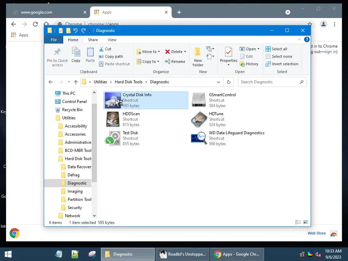The image size is (348, 261).
Task: Click Paste shortcut in the ribbon
Action: (x=114, y=64)
